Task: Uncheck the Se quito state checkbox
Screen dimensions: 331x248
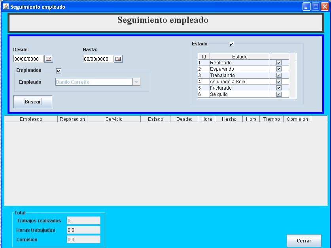Action: 279,94
